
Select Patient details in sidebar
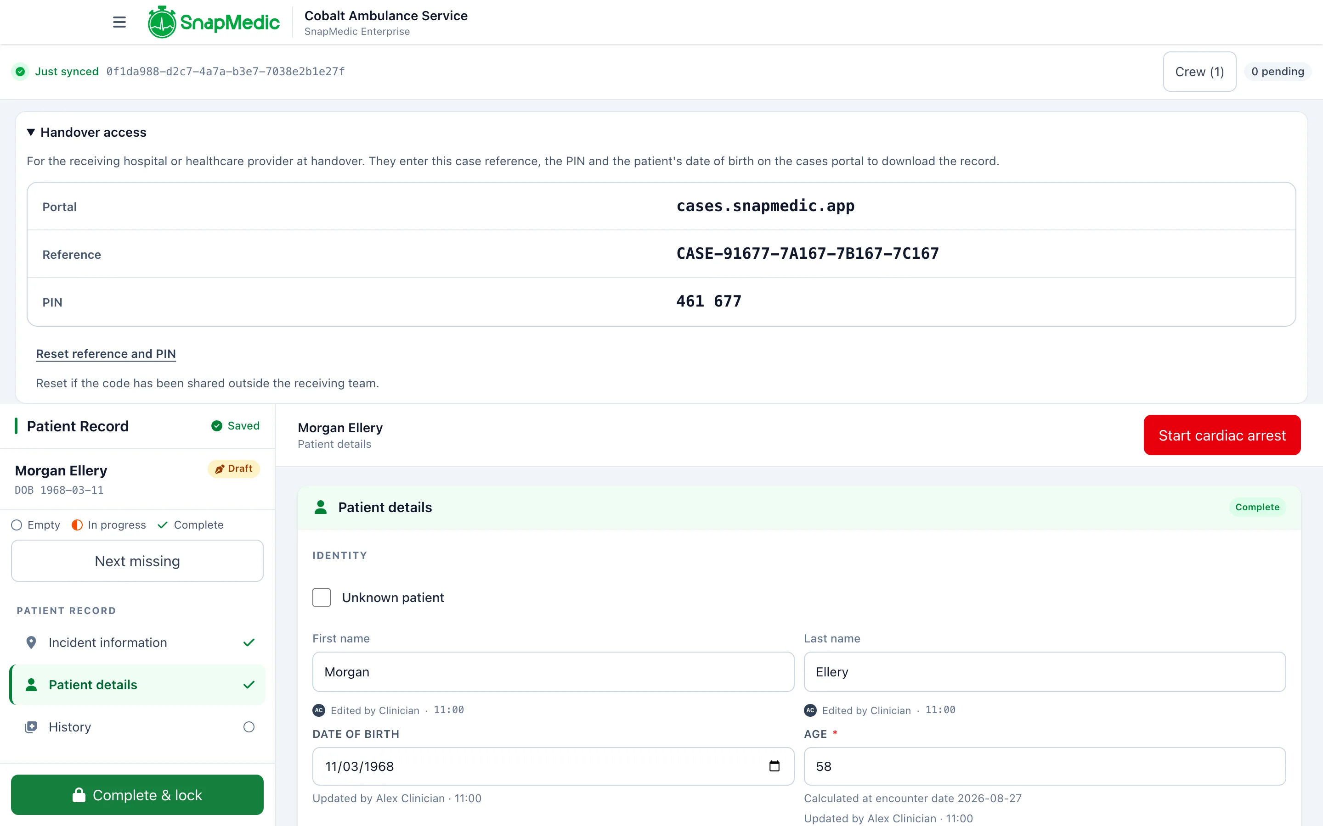pos(137,685)
